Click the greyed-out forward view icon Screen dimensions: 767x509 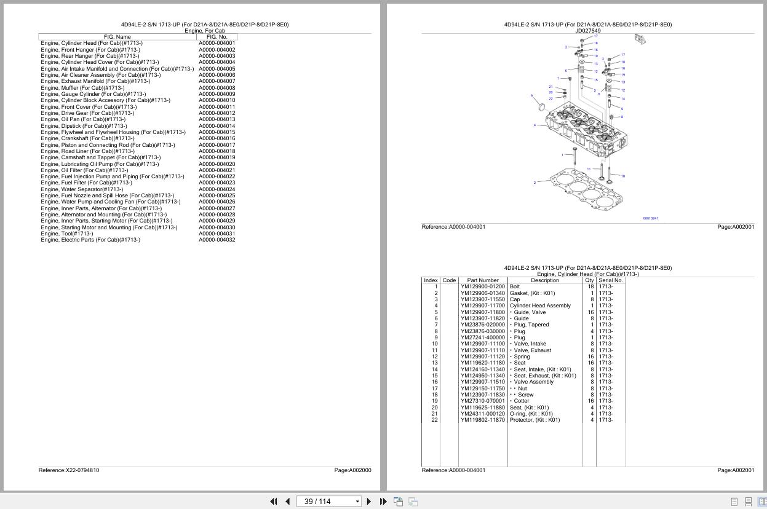tap(413, 502)
